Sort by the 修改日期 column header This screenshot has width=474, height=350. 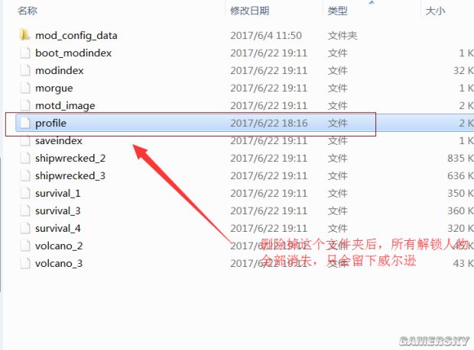tap(250, 11)
